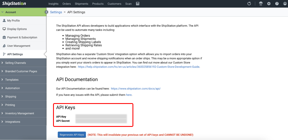Image resolution: width=288 pixels, height=140 pixels.
Task: Select User Management in the sidebar
Action: pos(23,46)
